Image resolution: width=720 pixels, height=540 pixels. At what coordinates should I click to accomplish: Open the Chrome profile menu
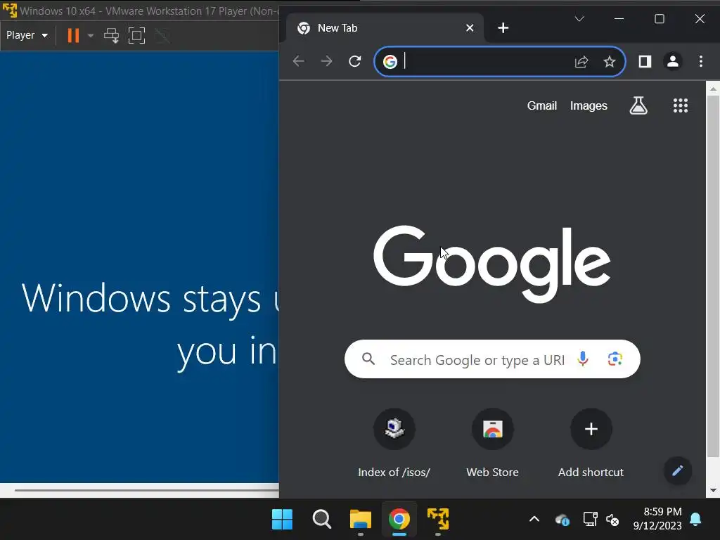point(673,62)
